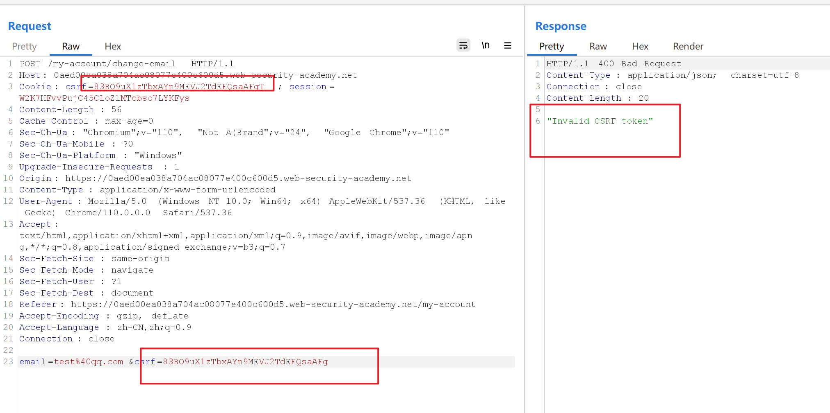Select the Pretty tab of the response panel
The height and width of the screenshot is (413, 830).
(551, 46)
